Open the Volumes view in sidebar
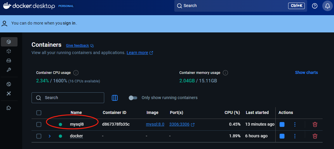 point(9,60)
